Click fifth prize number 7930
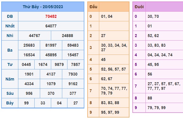This screenshot has height=119, width=183. 73,74
